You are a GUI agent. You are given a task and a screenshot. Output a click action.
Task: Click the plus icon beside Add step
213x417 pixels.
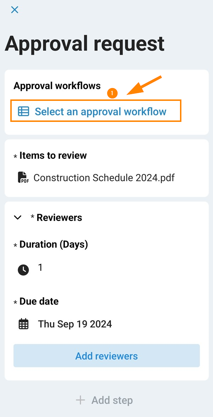[x=81, y=400]
